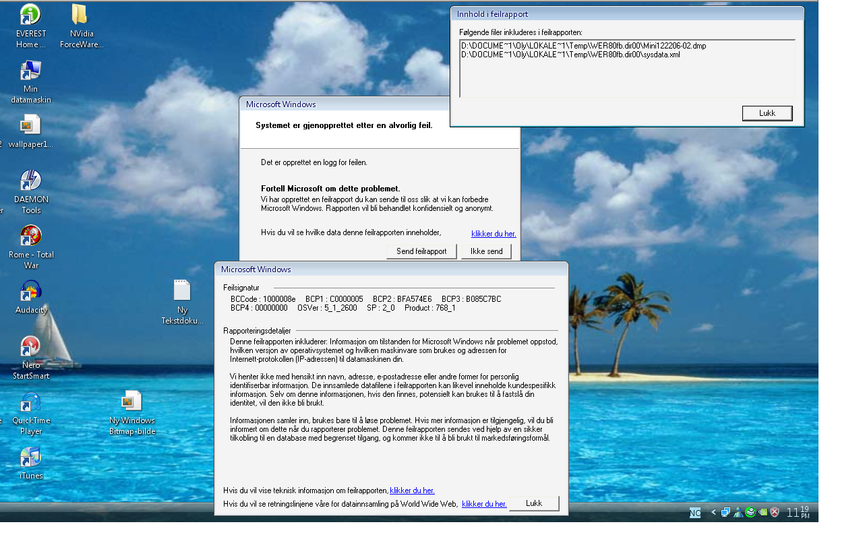Select the wallpaper1 image file icon
The height and width of the screenshot is (539, 863).
[31, 131]
